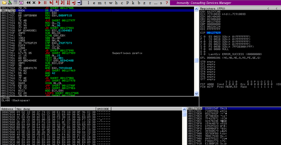Toggle the Parity flag P value
Screen dimensions: 281x145
pos(204,39)
